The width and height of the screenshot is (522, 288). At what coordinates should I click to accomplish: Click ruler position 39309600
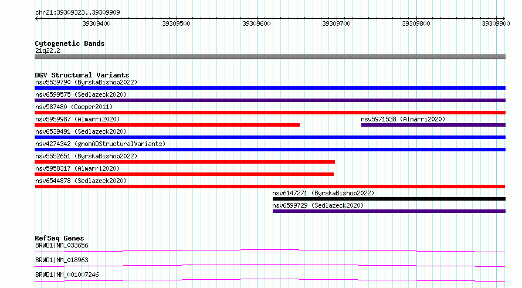256,23
